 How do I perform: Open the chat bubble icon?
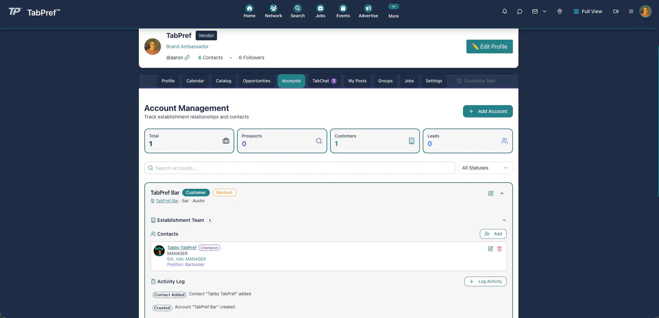click(x=520, y=11)
